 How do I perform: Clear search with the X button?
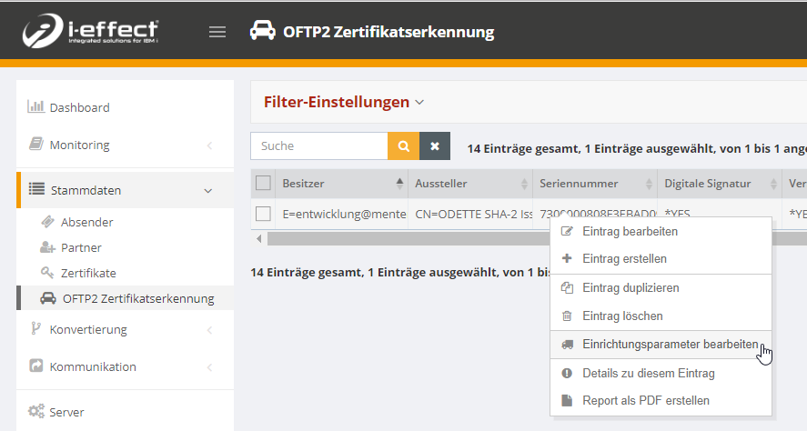[435, 145]
